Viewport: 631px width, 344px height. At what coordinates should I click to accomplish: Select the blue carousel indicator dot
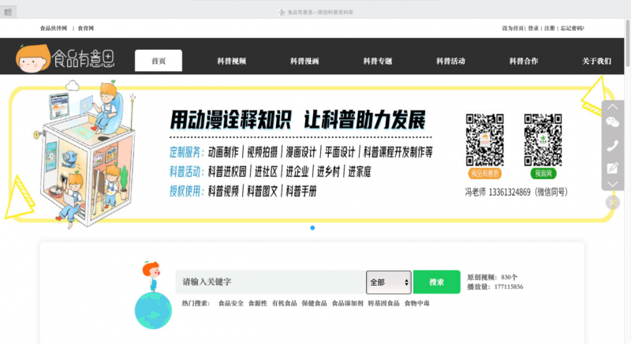(312, 228)
